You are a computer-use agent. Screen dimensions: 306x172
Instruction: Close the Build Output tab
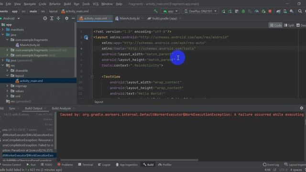click(x=45, y=108)
